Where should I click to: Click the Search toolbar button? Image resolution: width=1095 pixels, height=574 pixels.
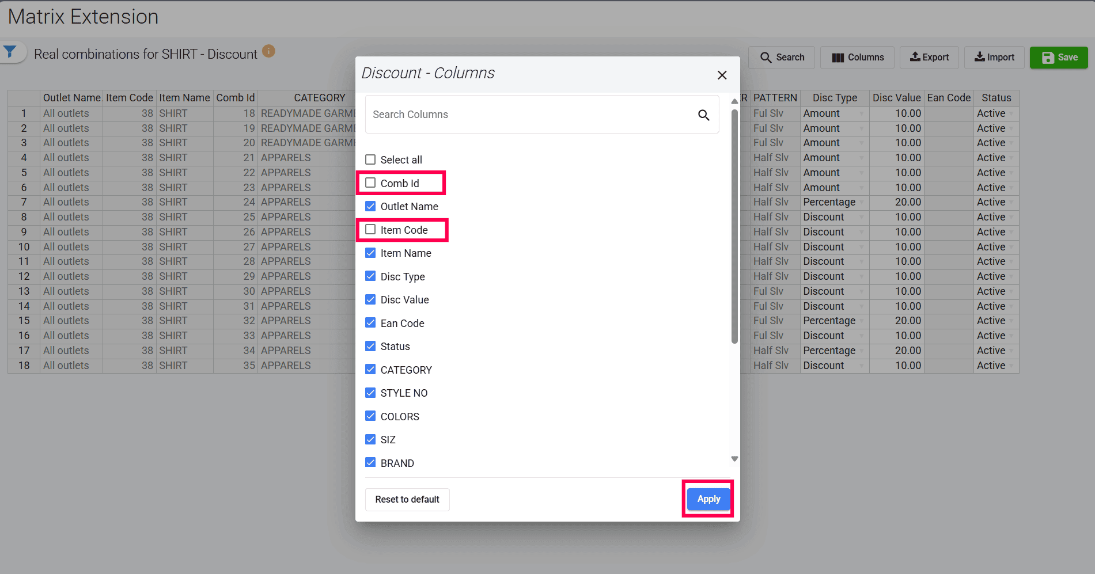782,58
